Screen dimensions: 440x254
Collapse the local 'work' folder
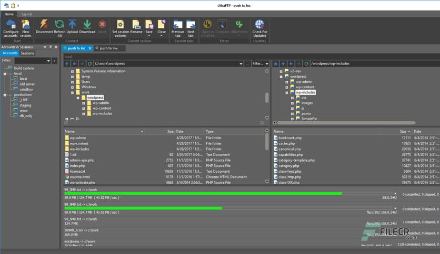point(72,92)
